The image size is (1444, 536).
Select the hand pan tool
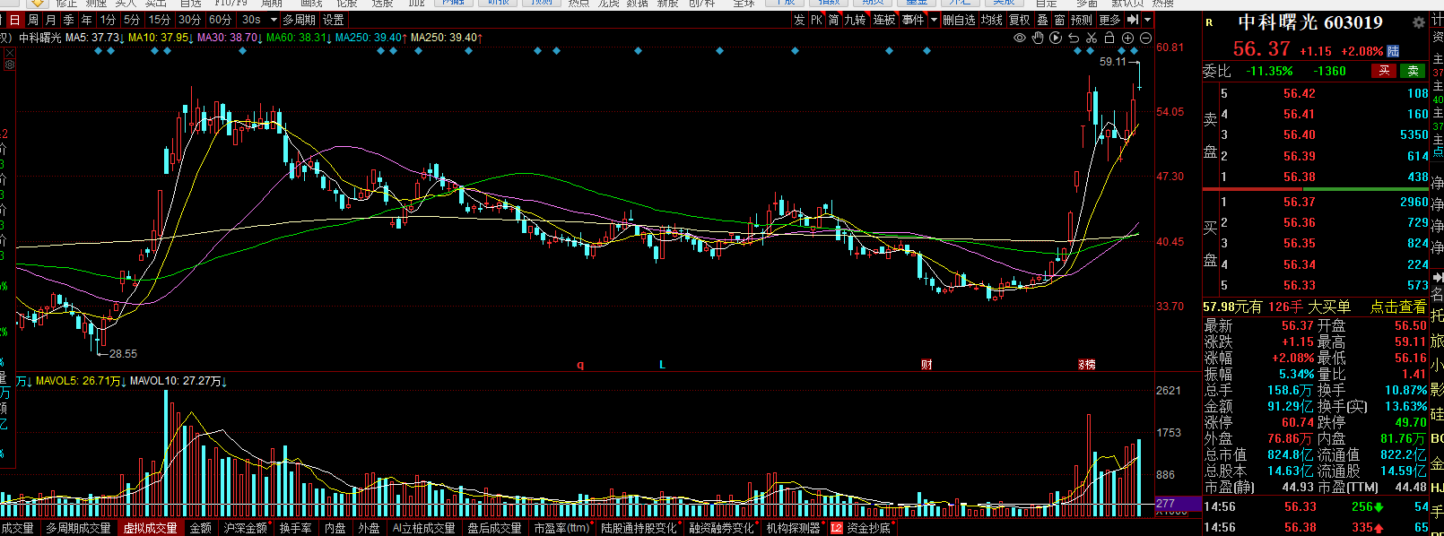tap(1038, 38)
